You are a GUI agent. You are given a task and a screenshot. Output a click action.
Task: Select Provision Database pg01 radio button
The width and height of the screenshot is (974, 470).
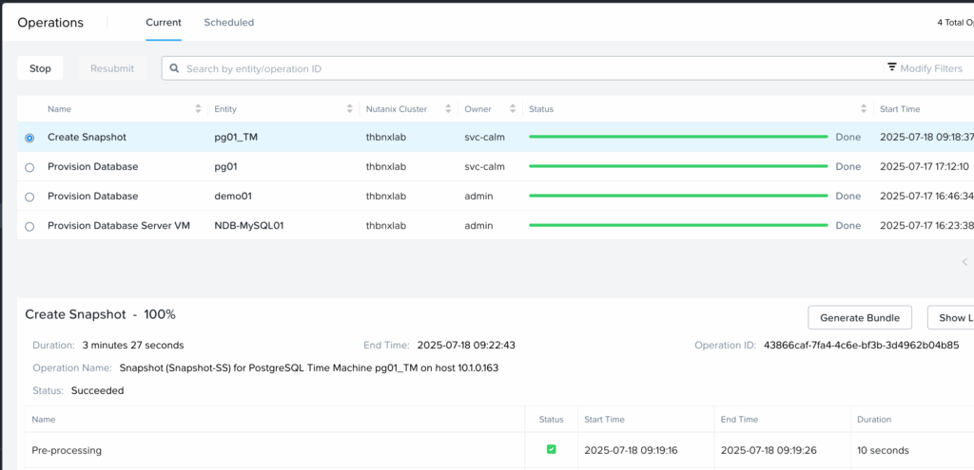29,167
